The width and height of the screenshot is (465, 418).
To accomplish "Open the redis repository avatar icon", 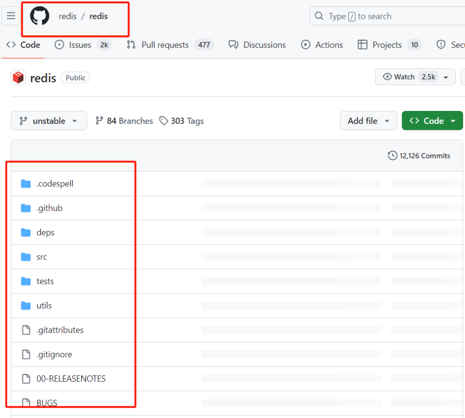I will pos(18,77).
